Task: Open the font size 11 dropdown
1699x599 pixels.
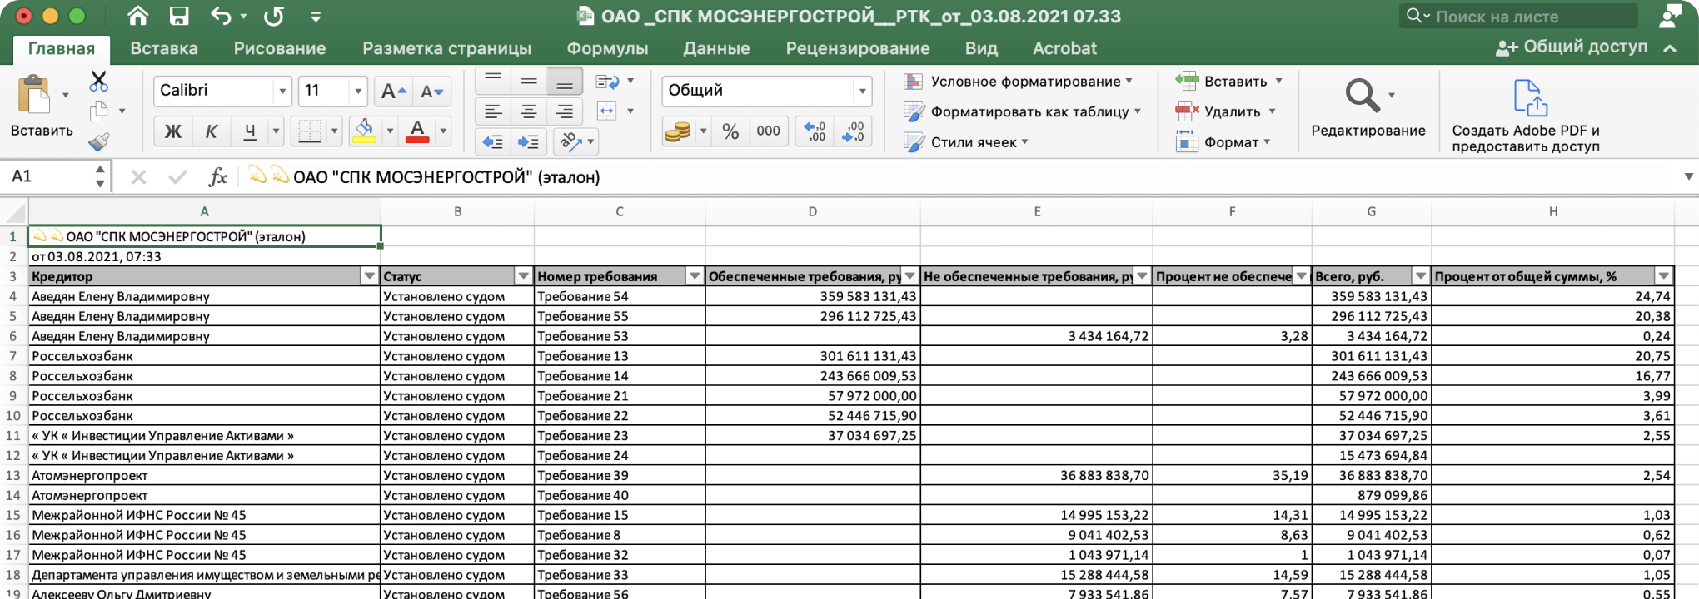Action: click(x=358, y=91)
